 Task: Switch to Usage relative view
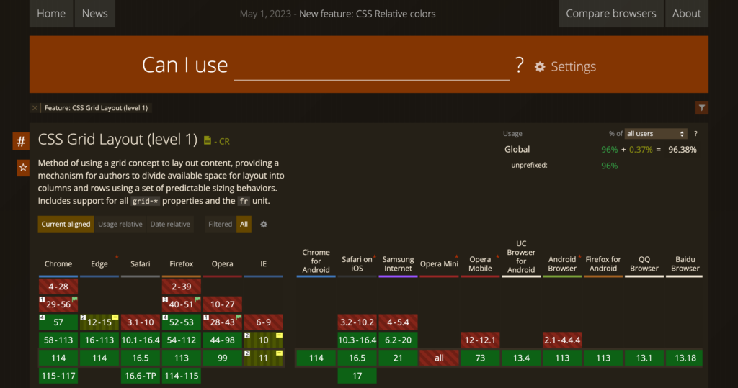click(120, 225)
